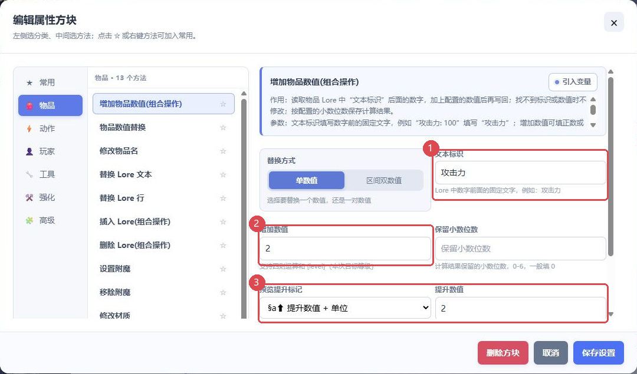Click the 引入变量 button

(x=573, y=82)
